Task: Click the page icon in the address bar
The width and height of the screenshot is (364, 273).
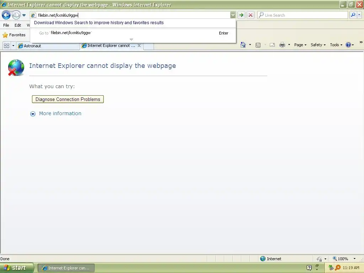Action: (x=33, y=15)
